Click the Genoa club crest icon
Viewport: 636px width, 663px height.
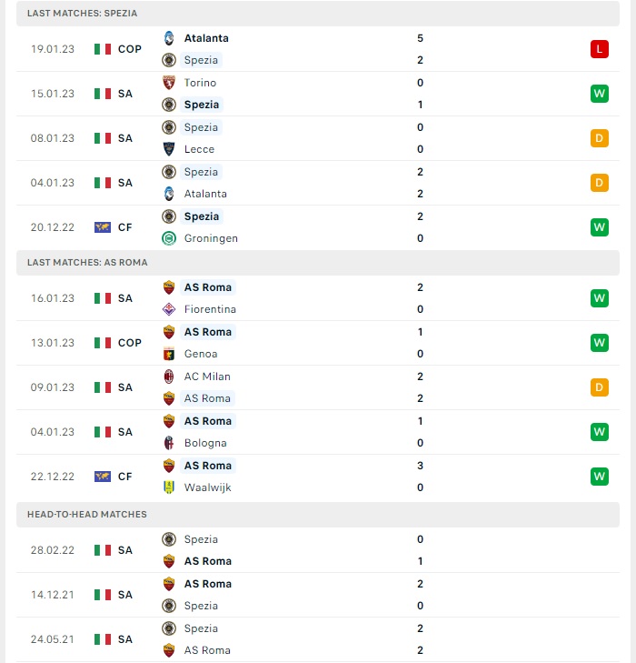(169, 354)
